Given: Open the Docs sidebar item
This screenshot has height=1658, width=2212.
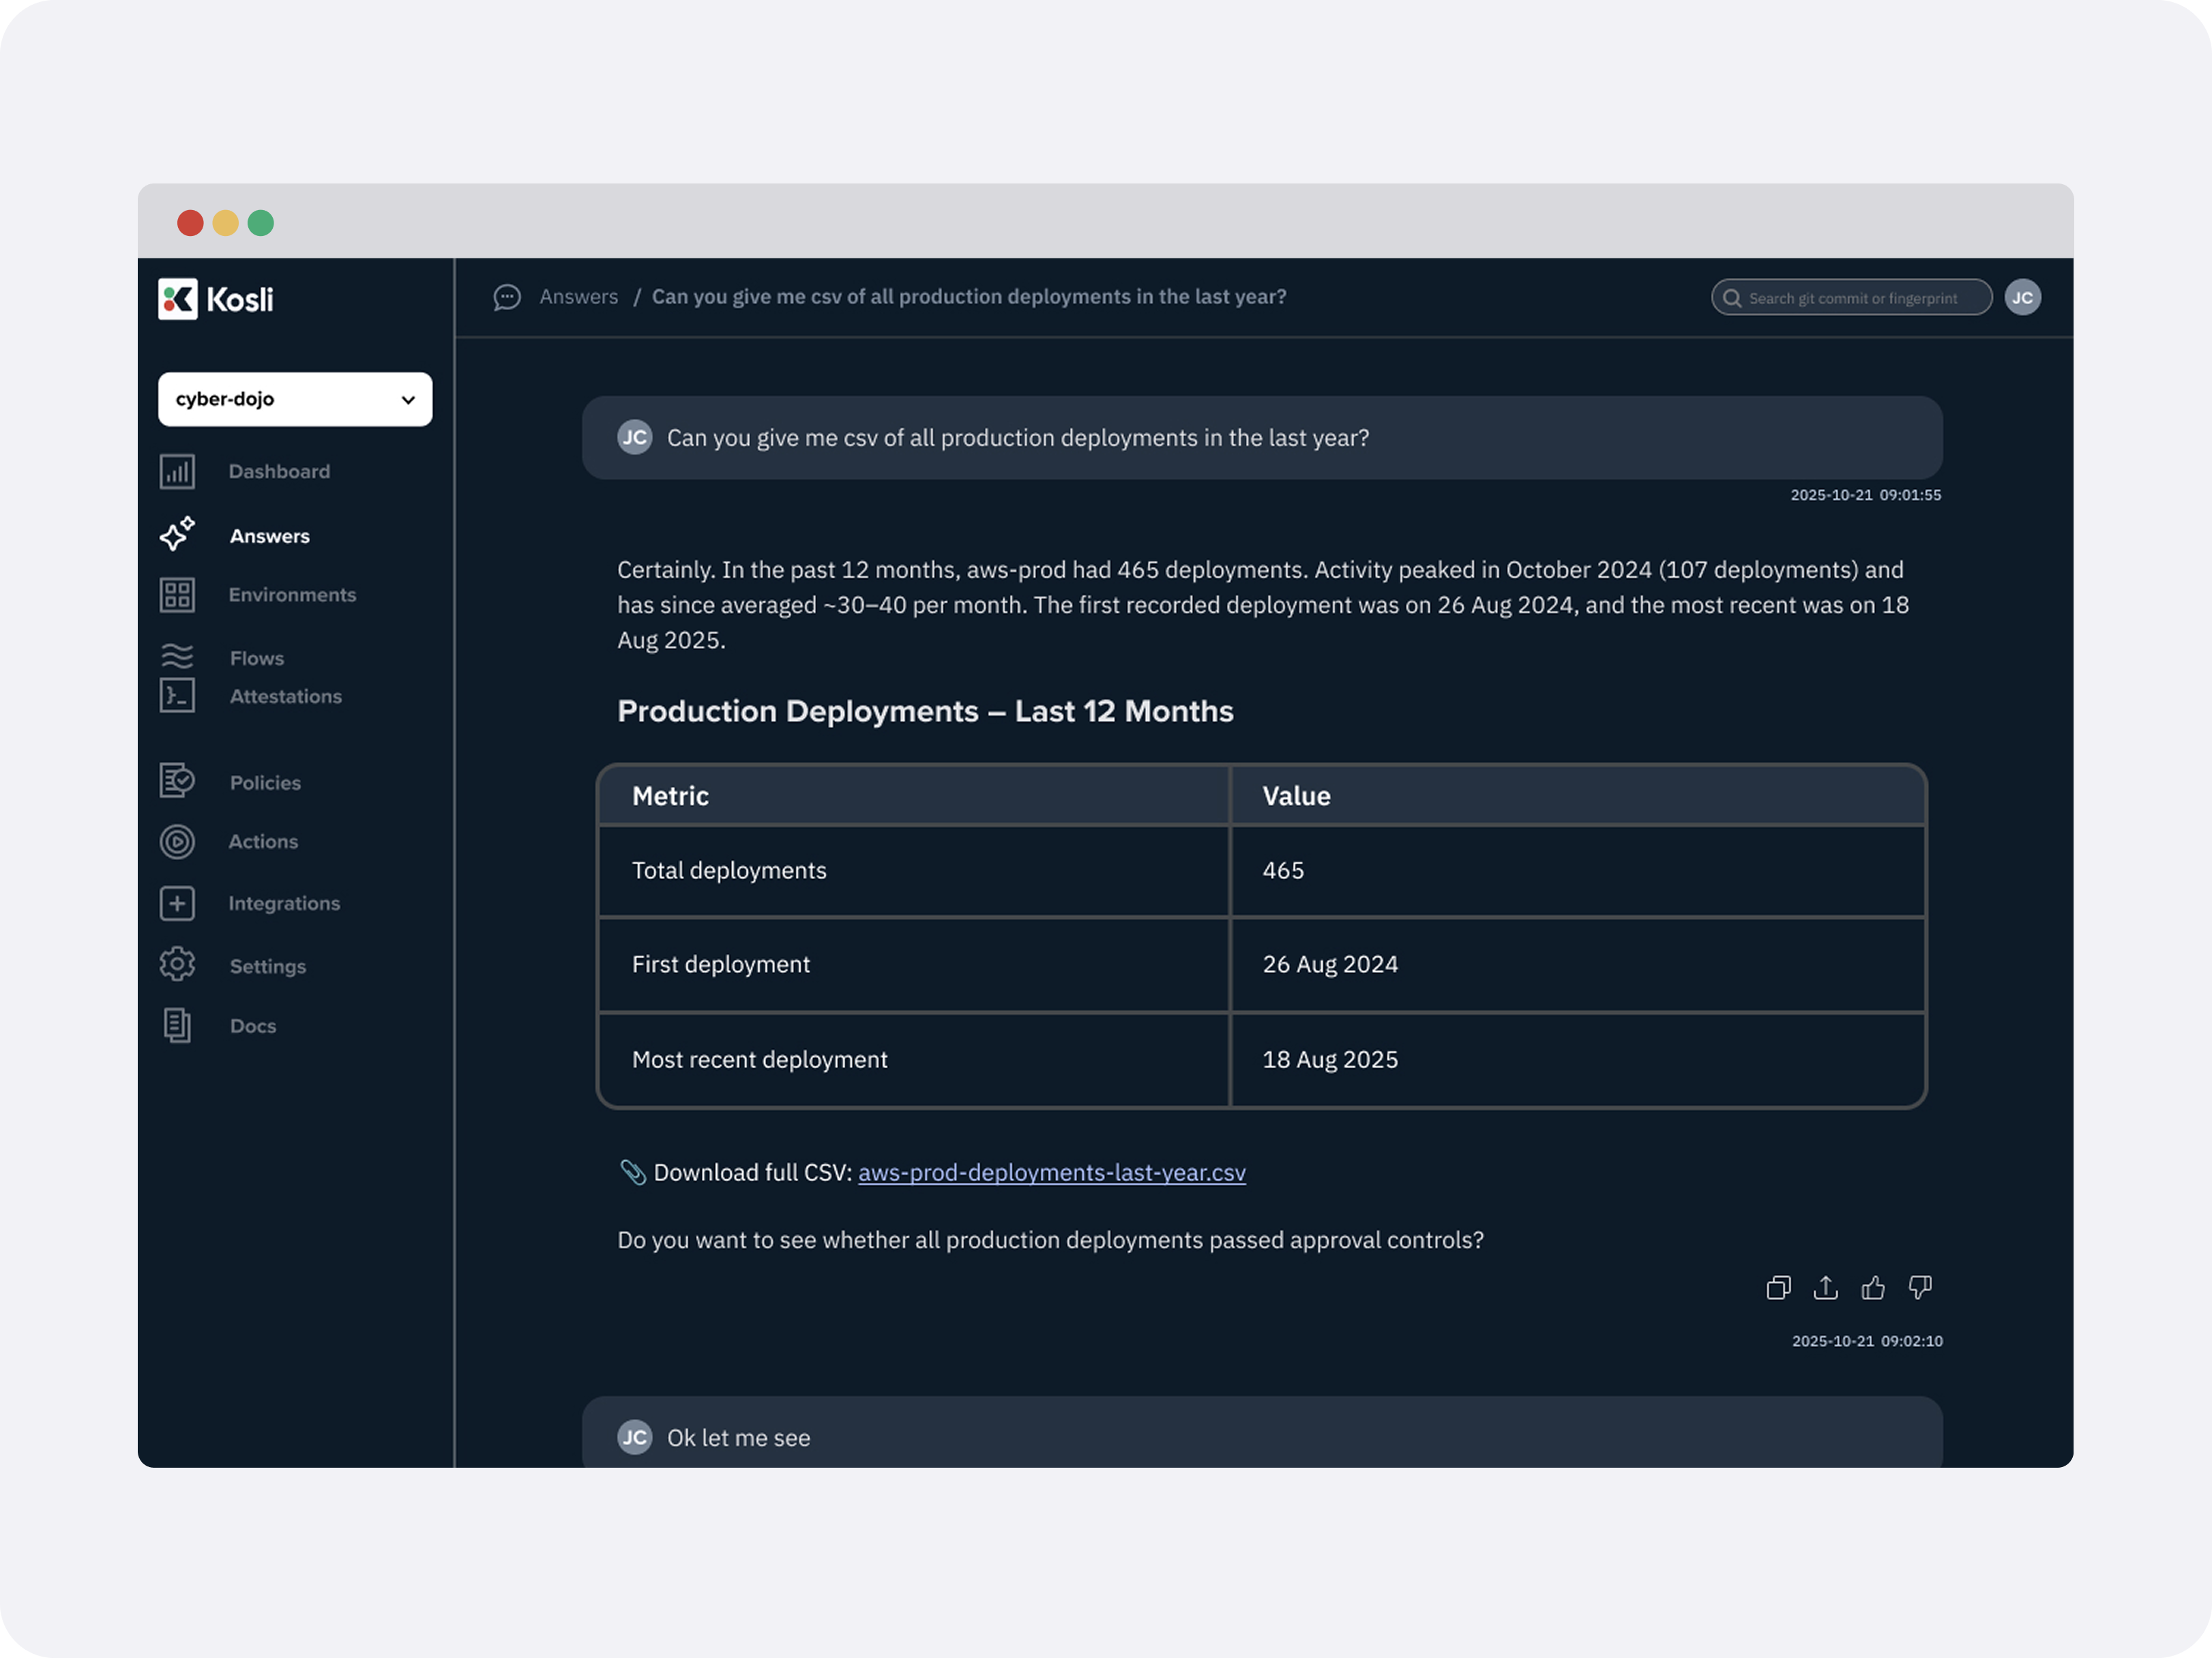Looking at the screenshot, I should point(252,1027).
